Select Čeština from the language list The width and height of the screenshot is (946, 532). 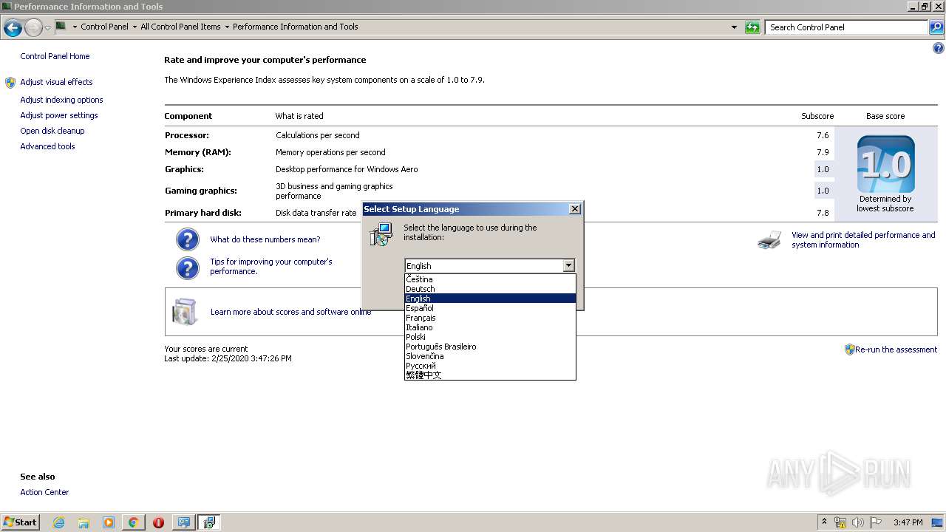490,279
